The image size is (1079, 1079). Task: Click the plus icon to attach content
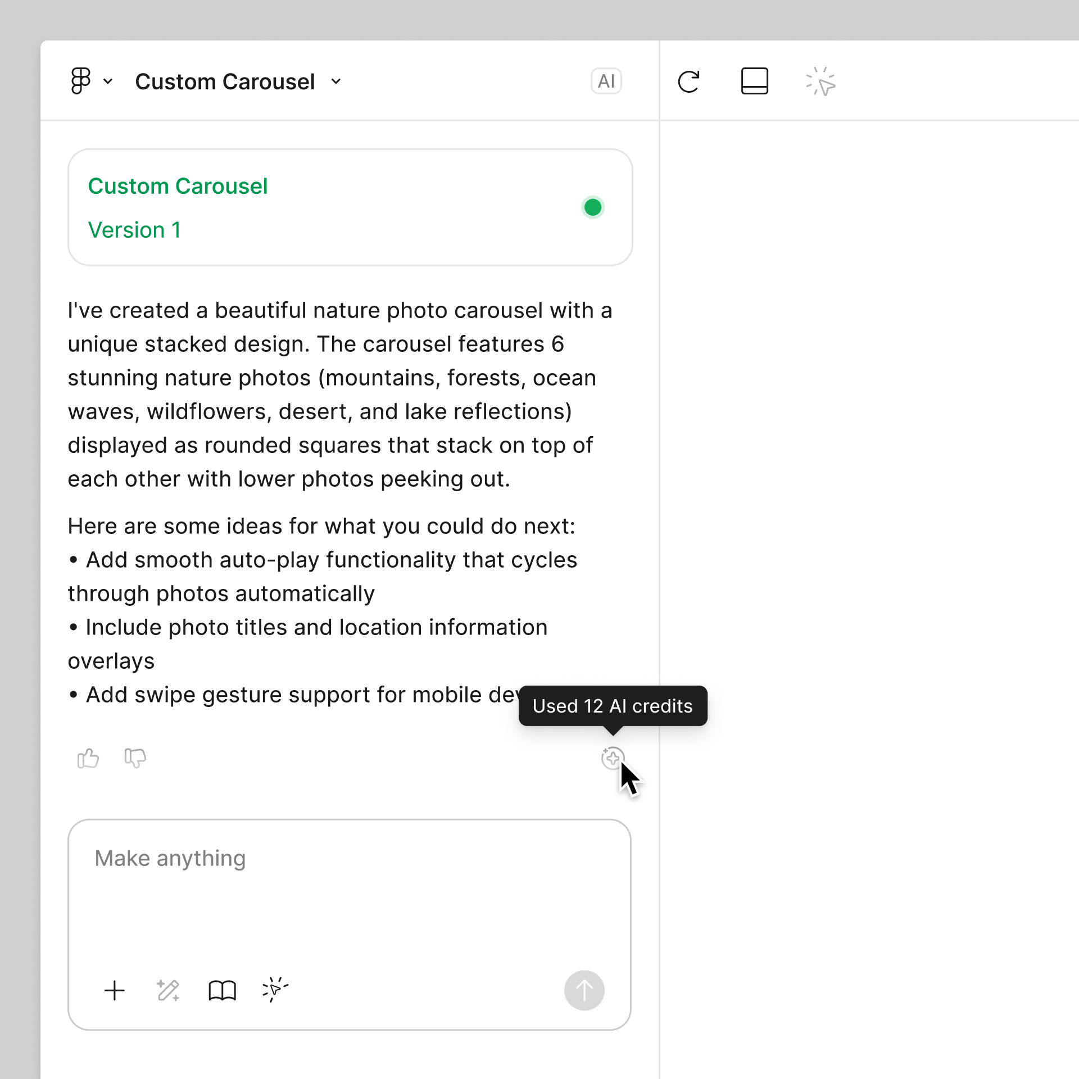point(115,990)
